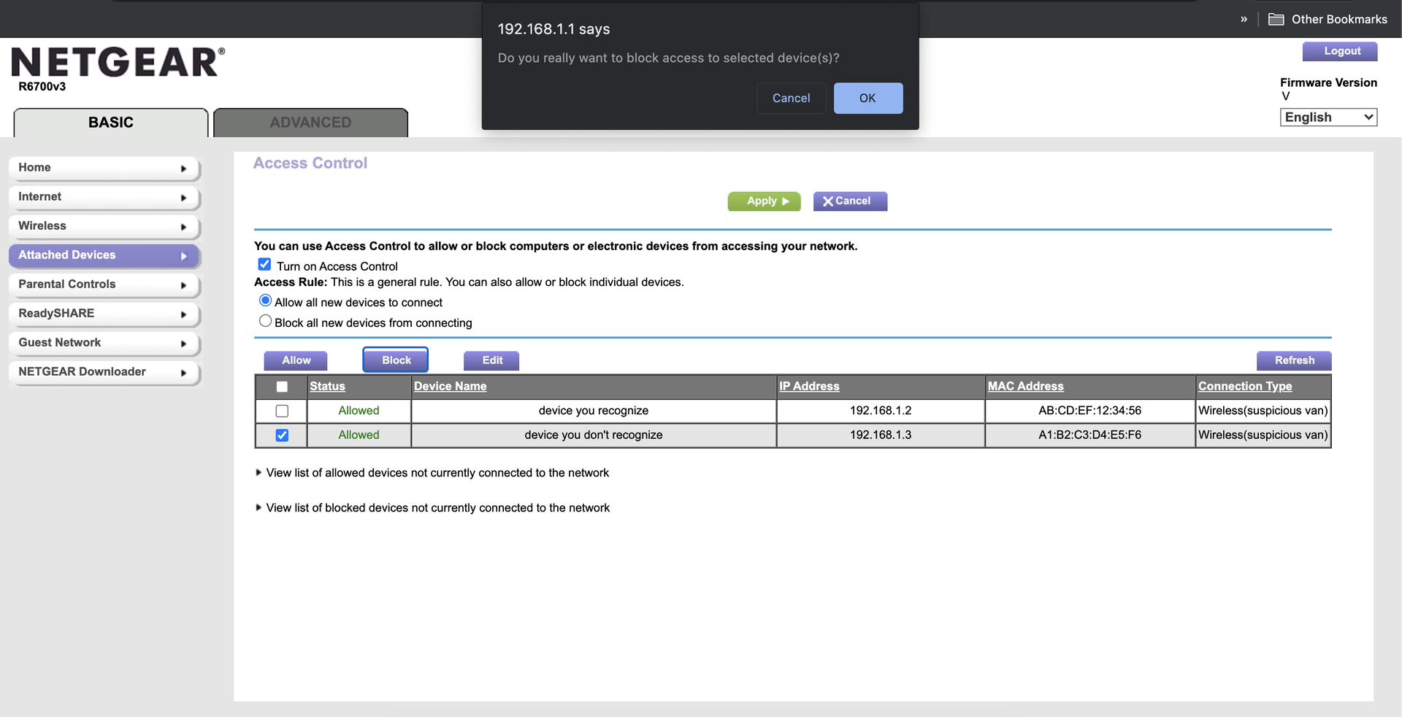The height and width of the screenshot is (717, 1402).
Task: Open the Attached Devices menu item
Action: click(x=104, y=255)
